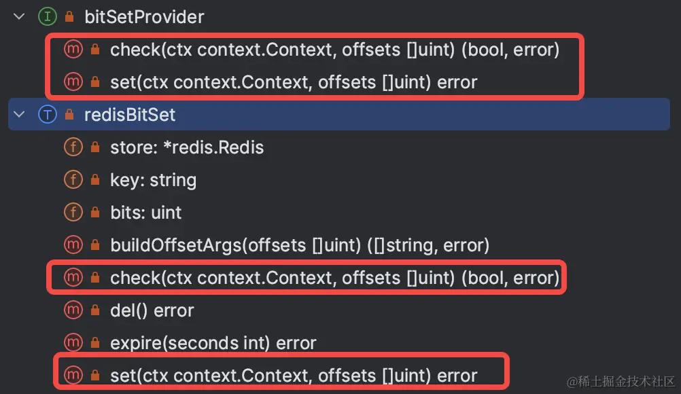681x394 pixels.
Task: Collapse the bitSetProvider interface node
Action: tap(19, 17)
